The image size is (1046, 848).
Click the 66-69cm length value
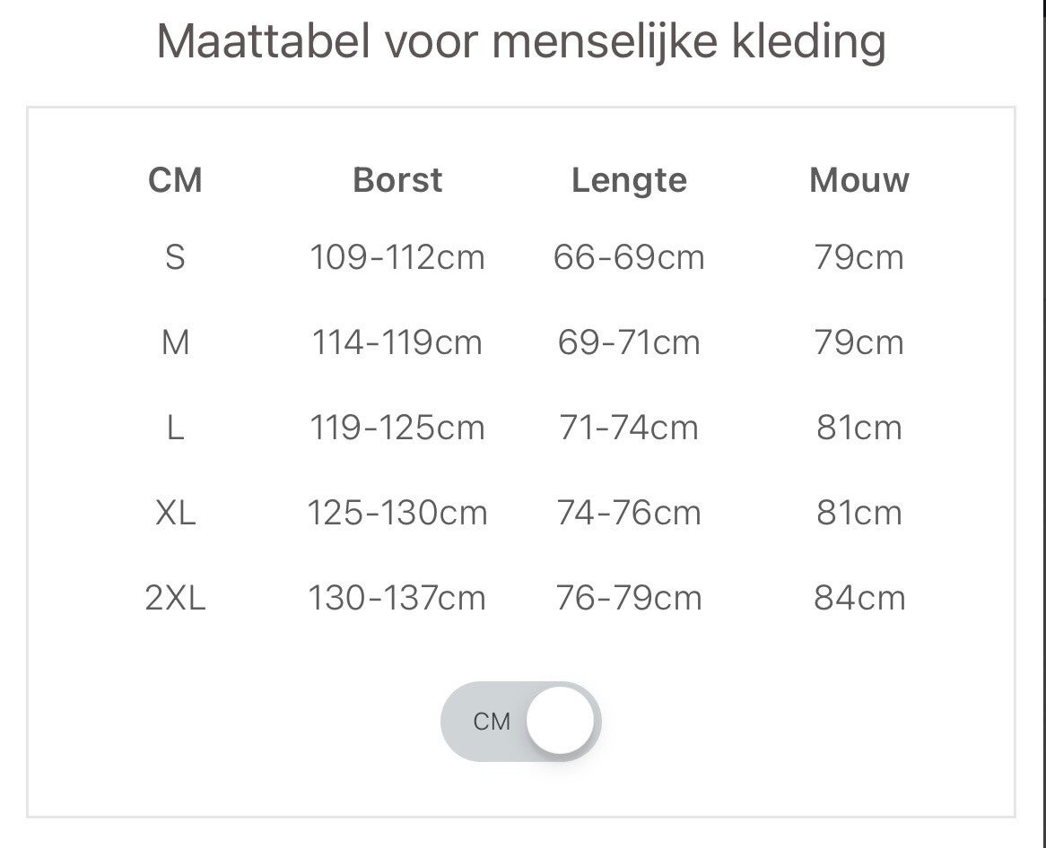coord(629,258)
